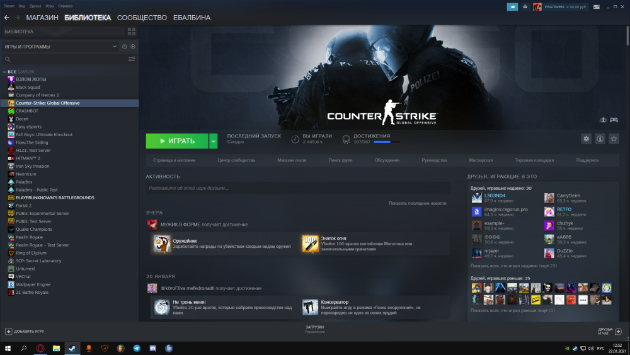
Task: Open Steam notifications icon in header
Action: click(525, 7)
